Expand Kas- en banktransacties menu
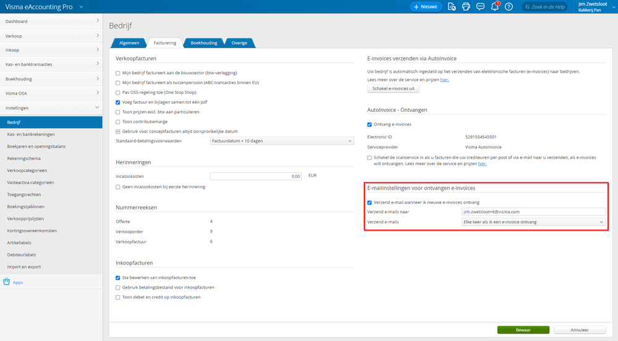618x341 pixels. click(51, 64)
